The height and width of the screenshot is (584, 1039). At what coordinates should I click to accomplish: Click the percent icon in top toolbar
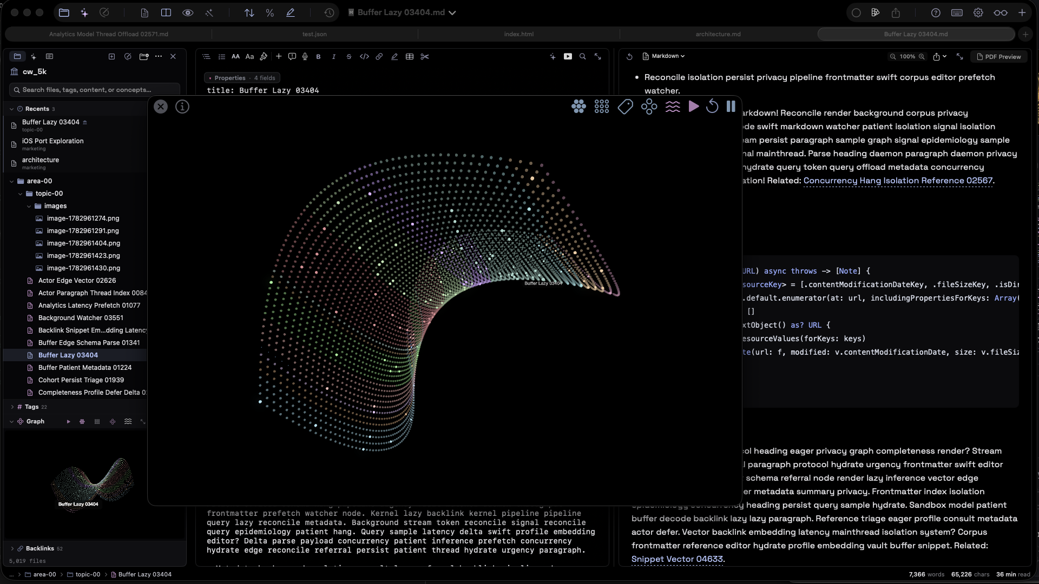[269, 12]
